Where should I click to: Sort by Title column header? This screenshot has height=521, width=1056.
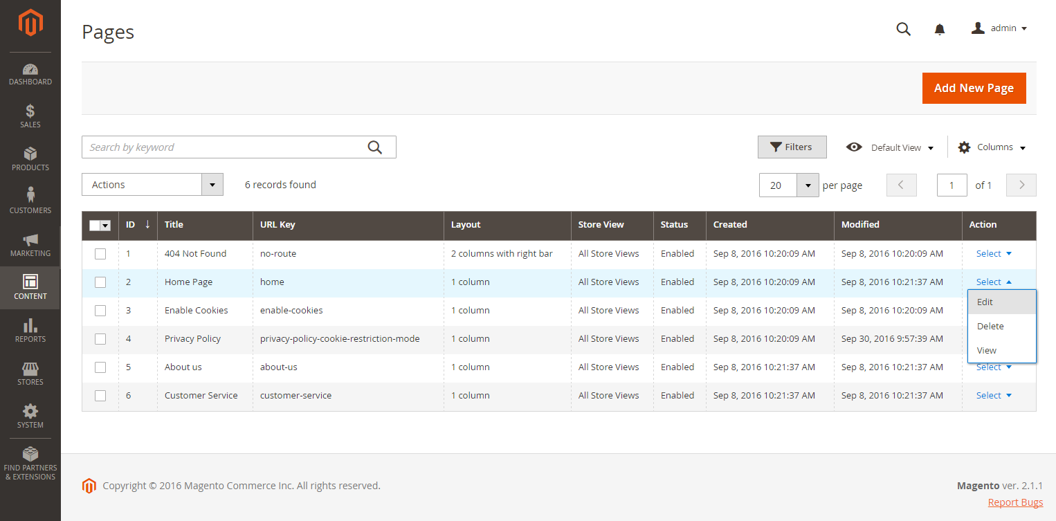[205, 225]
